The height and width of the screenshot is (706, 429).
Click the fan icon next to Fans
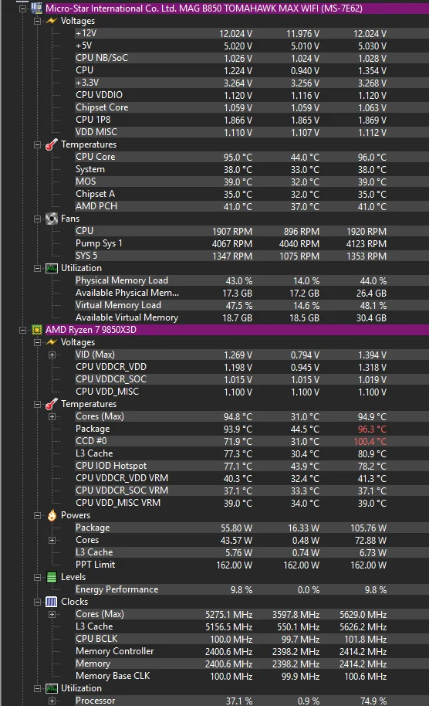[x=52, y=219]
